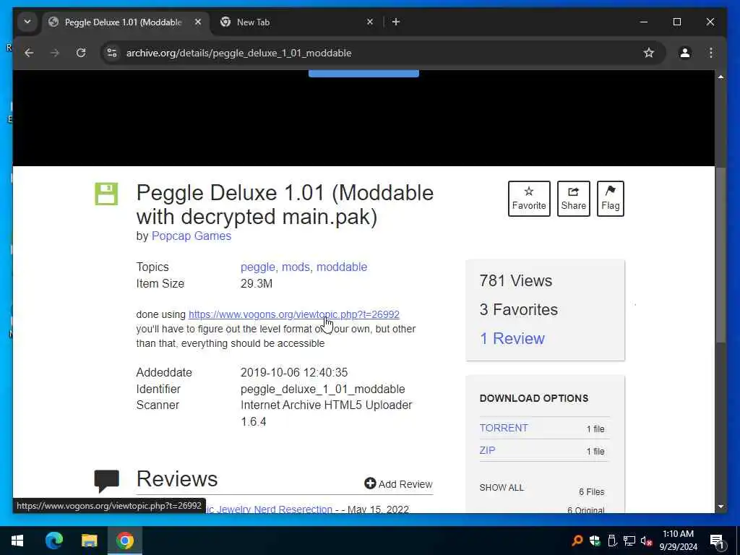Click the page scrollbar down arrow
Screen dimensions: 740x555
[720, 507]
